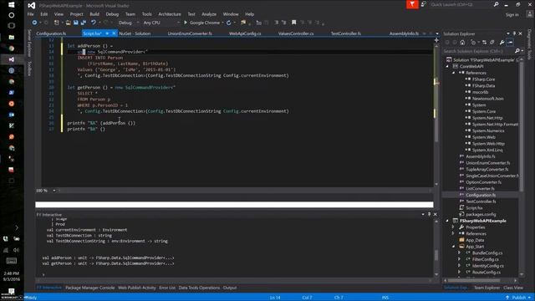
Task: Click the Bookmark toolbar icon
Action: point(293,23)
